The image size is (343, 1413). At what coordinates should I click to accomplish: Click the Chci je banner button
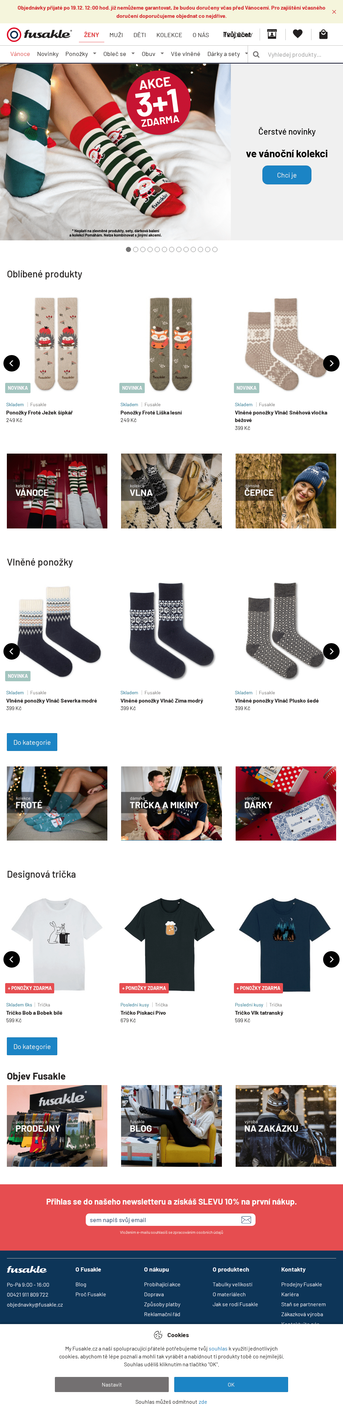tap(286, 175)
